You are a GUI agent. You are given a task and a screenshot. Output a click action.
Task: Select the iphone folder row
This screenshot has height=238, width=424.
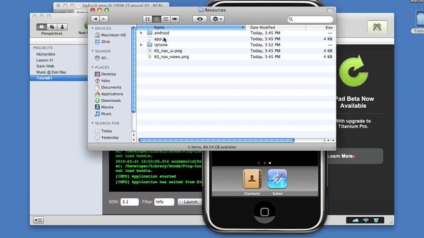click(236, 45)
